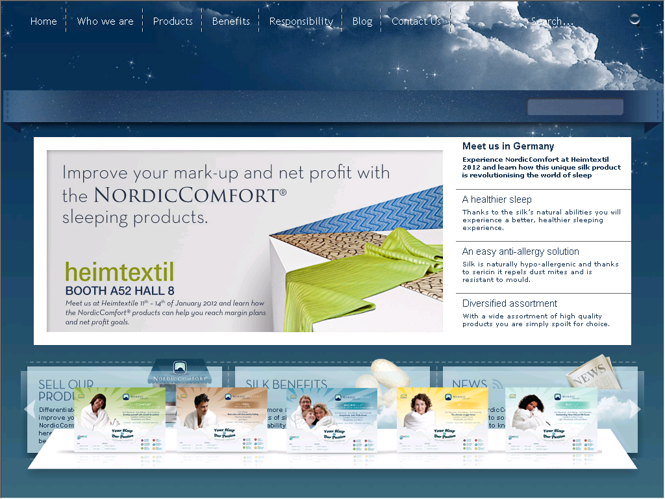Open the Contact Us page
Image resolution: width=665 pixels, height=499 pixels.
pyautogui.click(x=416, y=21)
